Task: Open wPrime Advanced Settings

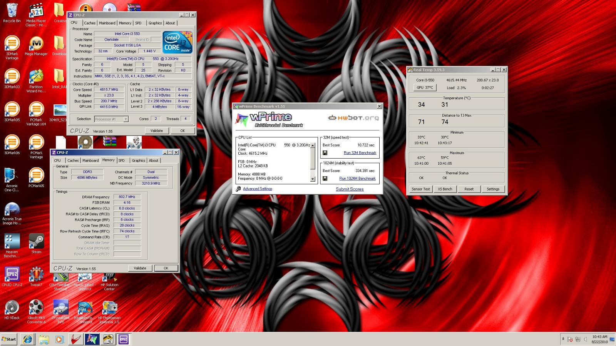Action: coord(258,189)
